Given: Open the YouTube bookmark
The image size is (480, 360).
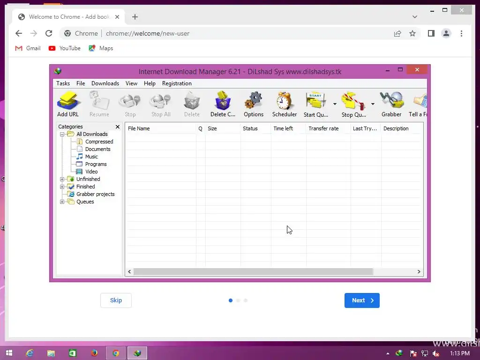Looking at the screenshot, I should tap(65, 48).
